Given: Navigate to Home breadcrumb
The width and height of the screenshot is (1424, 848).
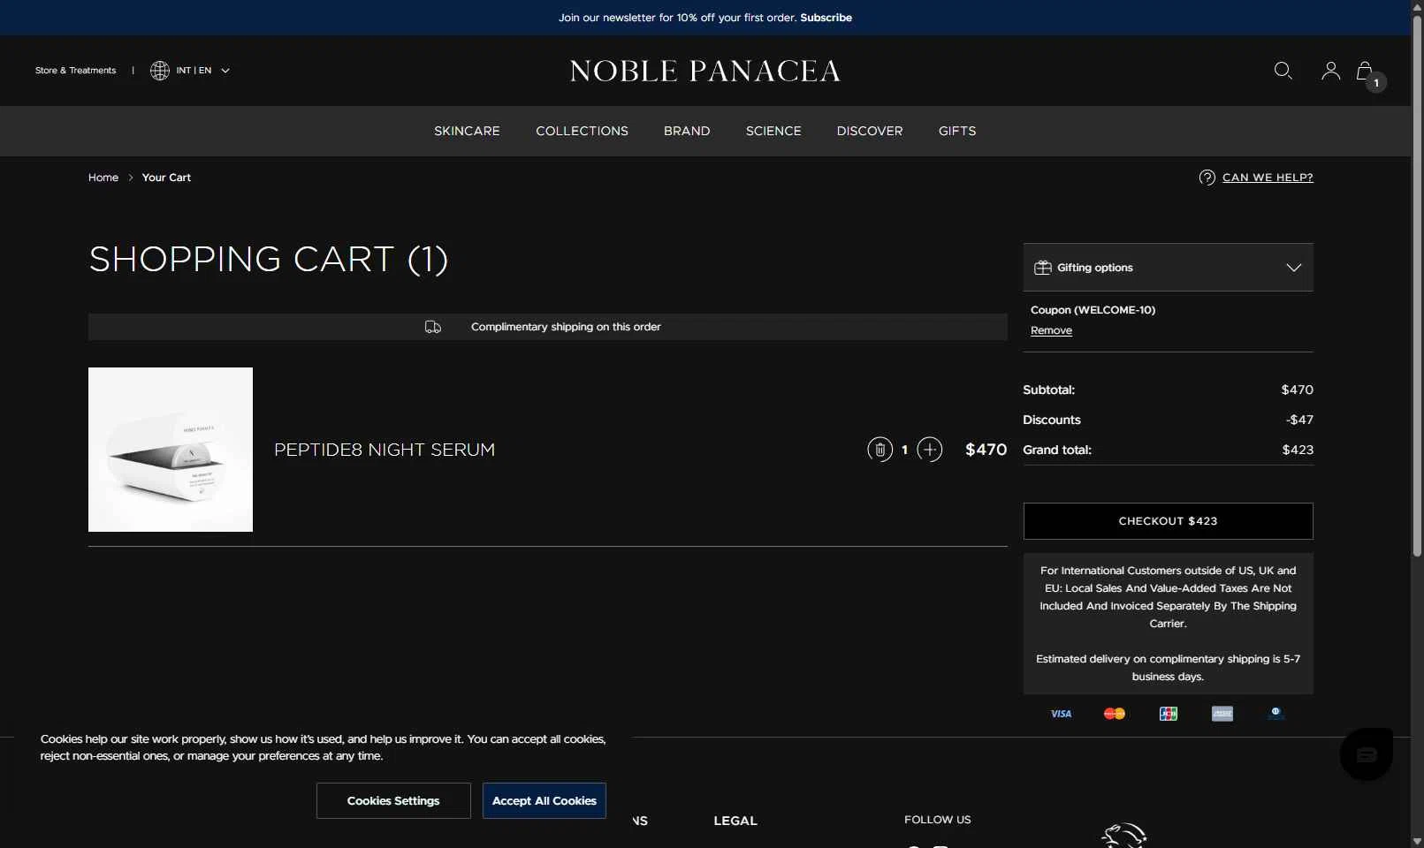Looking at the screenshot, I should pos(103,178).
